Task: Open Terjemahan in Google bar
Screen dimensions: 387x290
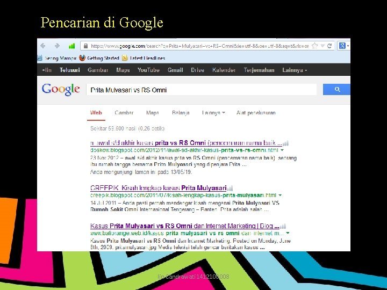Action: pos(259,70)
